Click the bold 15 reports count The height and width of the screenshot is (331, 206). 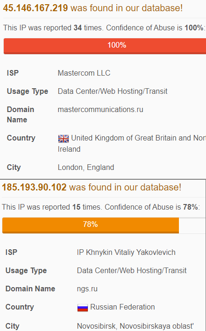(x=77, y=207)
